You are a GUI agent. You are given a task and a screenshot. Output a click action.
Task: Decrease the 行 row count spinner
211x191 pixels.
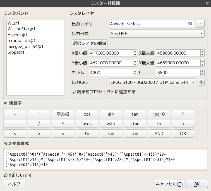[202, 74]
